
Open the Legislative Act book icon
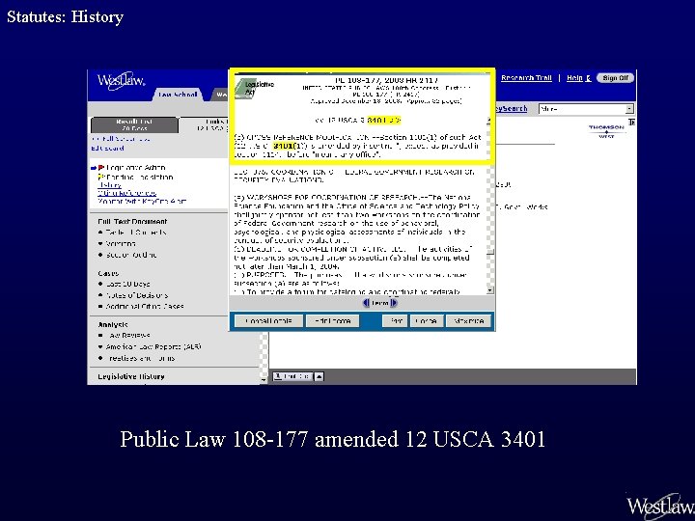[244, 88]
